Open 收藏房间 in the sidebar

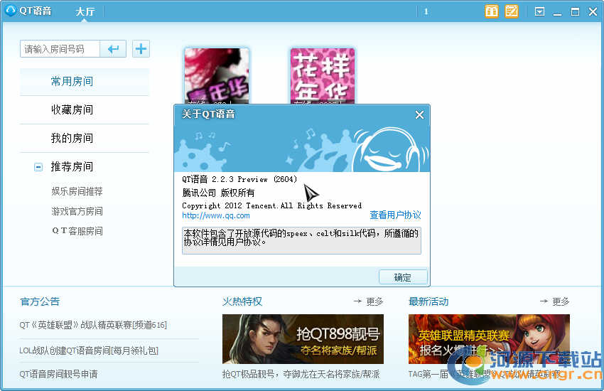72,110
